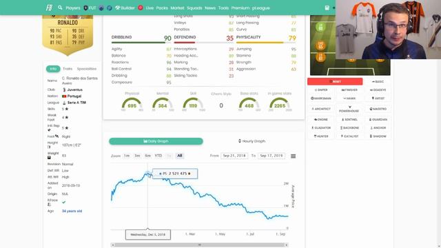The image size is (441, 248).
Task: Switch to the Specialities tab
Action: [87, 69]
